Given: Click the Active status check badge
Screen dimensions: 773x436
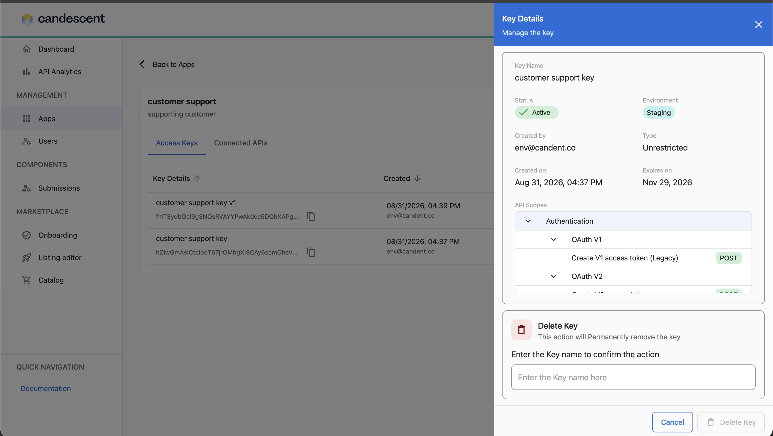Looking at the screenshot, I should 536,112.
